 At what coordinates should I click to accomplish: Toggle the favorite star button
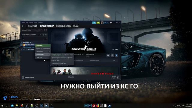click(116, 55)
